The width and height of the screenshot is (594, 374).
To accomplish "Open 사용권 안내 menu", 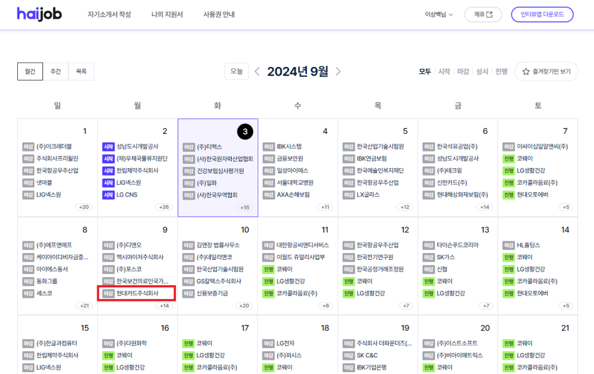I will 219,14.
